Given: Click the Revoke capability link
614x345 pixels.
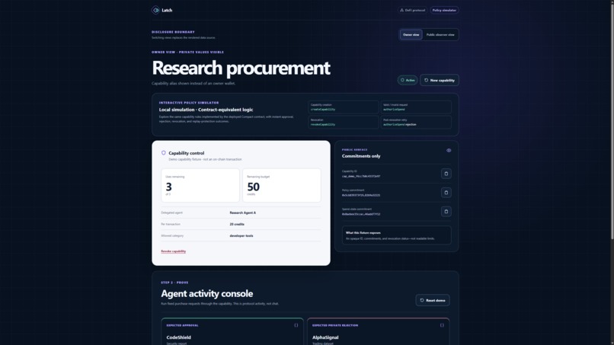Looking at the screenshot, I should click(x=173, y=251).
